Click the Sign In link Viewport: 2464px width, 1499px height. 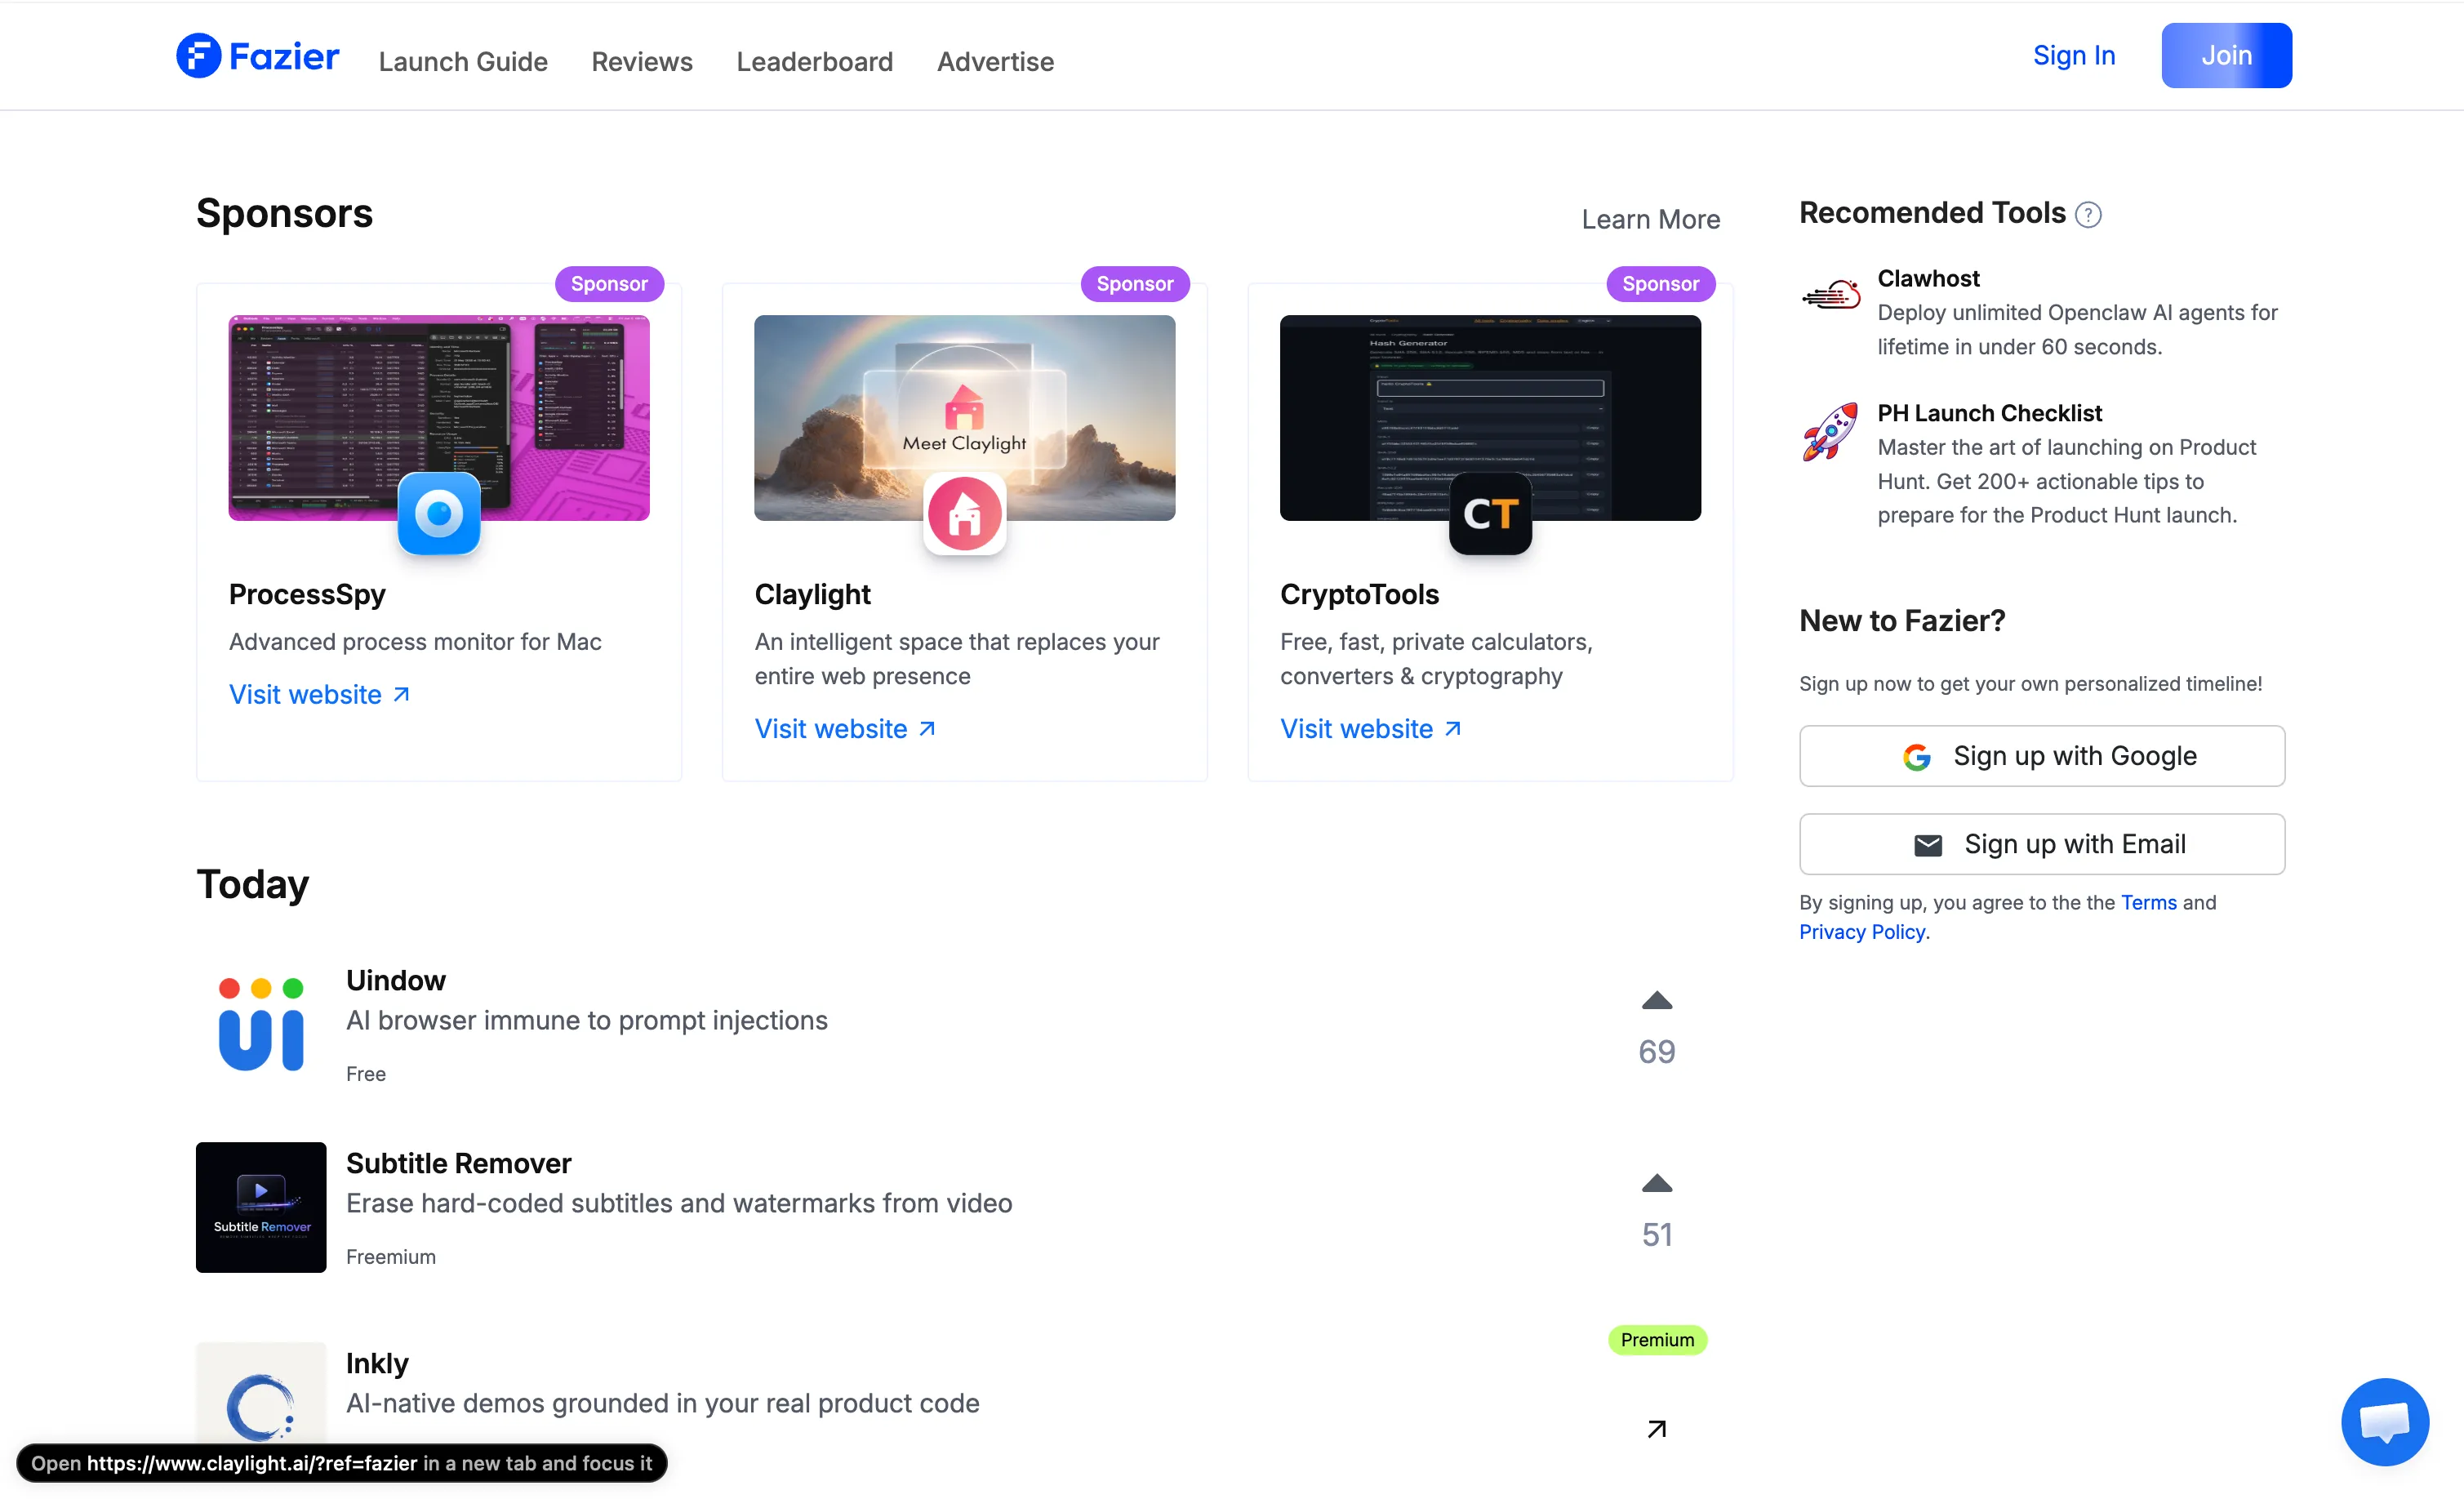2074,55
